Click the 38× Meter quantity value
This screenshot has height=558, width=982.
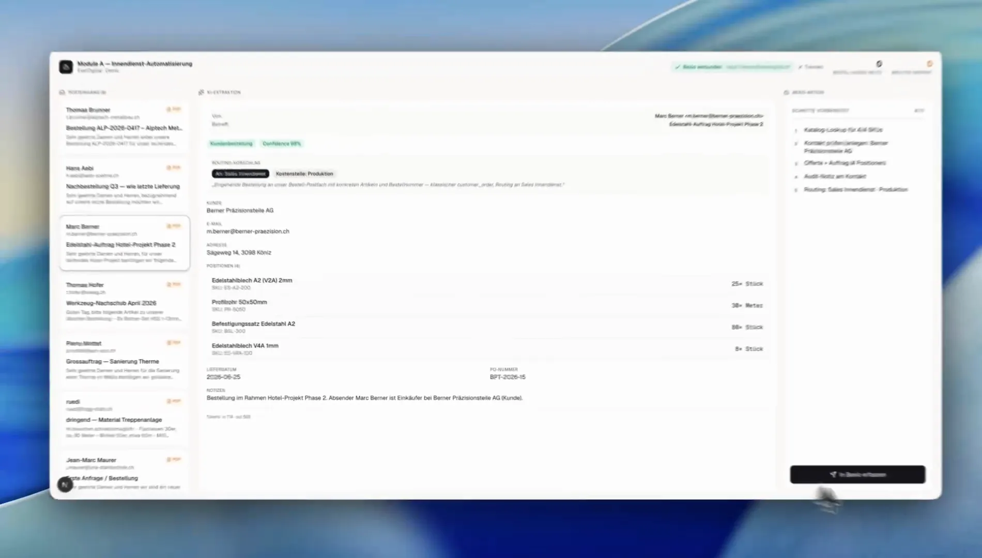point(747,305)
